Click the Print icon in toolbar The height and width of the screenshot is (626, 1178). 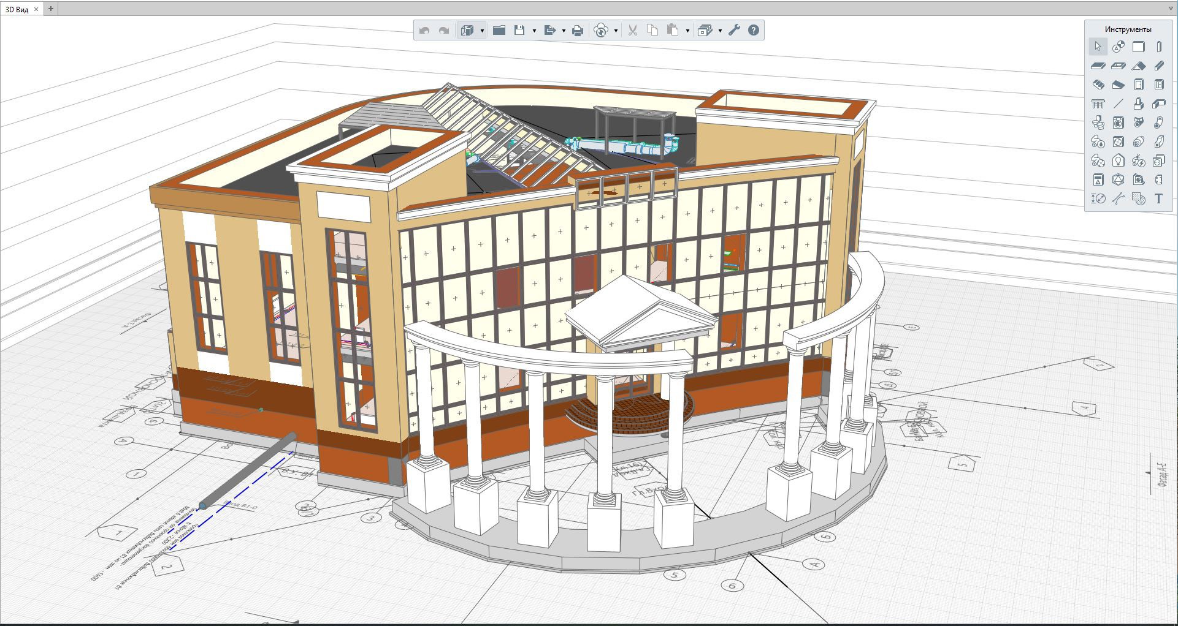click(577, 31)
